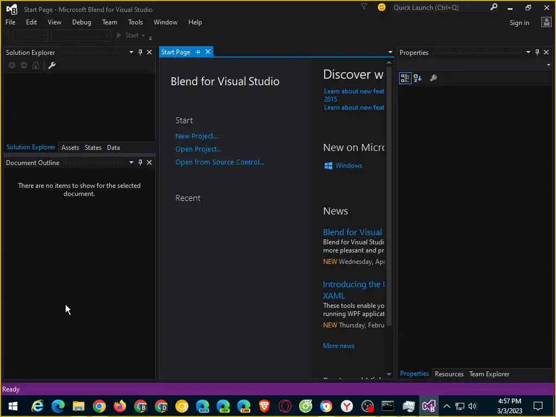Open the View menu
This screenshot has height=417, width=556.
[x=55, y=22]
